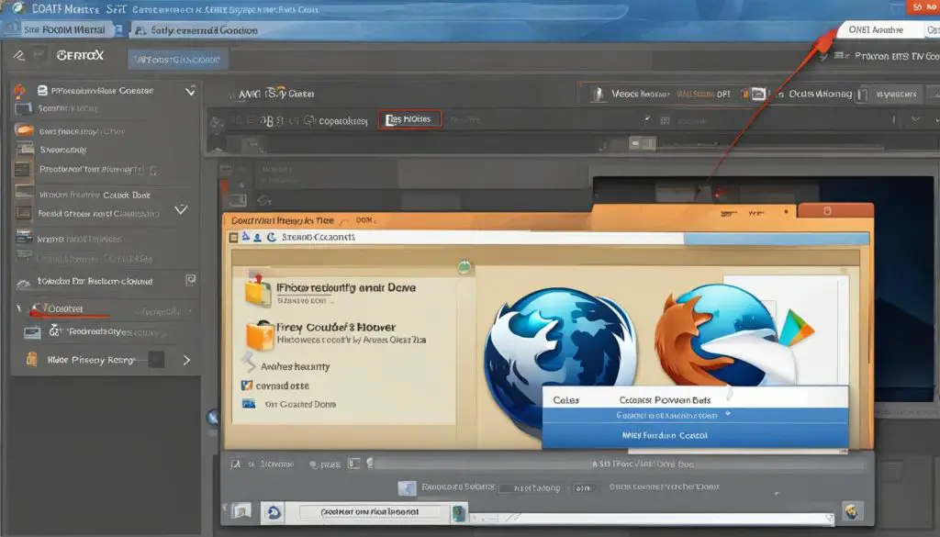This screenshot has height=537, width=940.
Task: Click the refresh icon in dialog address bar
Action: [271, 238]
